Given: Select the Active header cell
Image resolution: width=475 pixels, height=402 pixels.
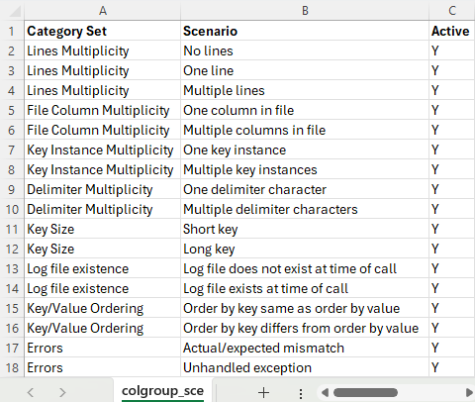Looking at the screenshot, I should point(452,31).
